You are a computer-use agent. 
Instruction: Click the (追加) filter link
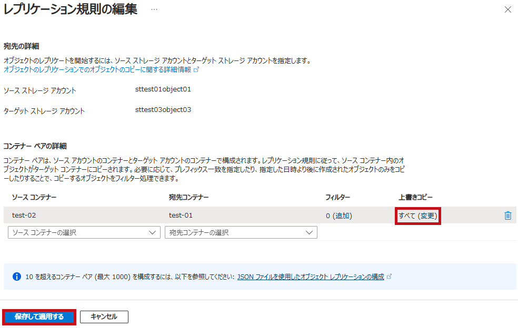point(342,216)
